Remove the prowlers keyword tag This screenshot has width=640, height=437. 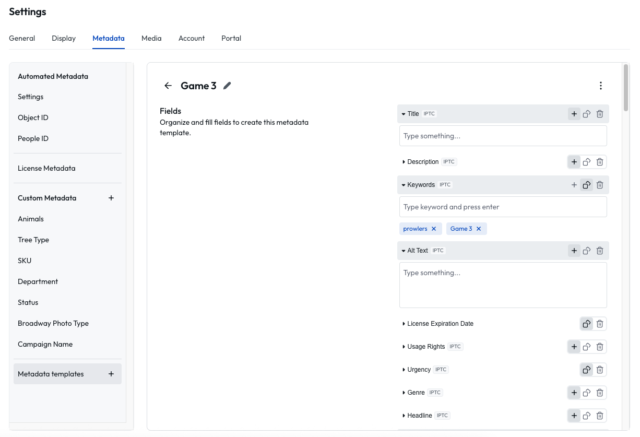point(434,229)
